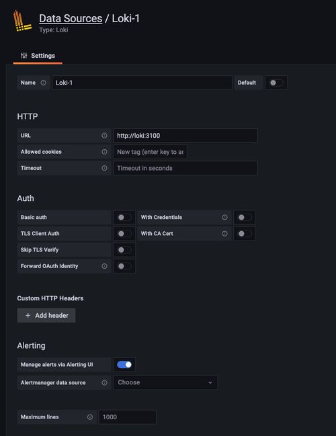Viewport: 336px width, 436px height.
Task: Click the URL input with http://loki:3100
Action: pos(185,136)
